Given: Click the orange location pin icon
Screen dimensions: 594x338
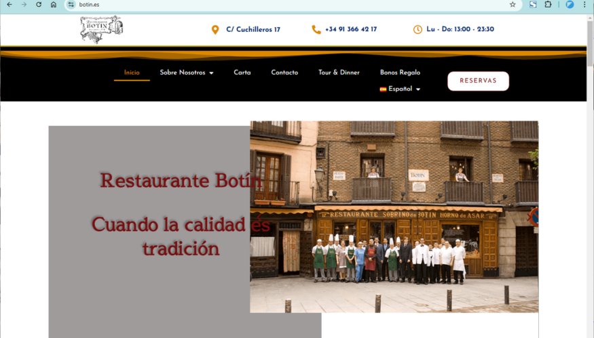Looking at the screenshot, I should [x=215, y=30].
